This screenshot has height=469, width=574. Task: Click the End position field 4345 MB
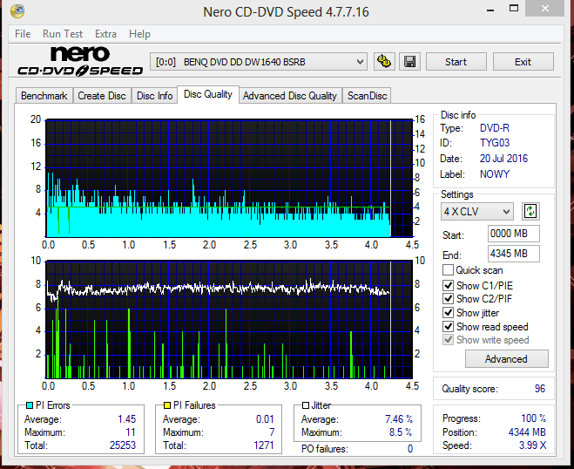click(x=514, y=253)
